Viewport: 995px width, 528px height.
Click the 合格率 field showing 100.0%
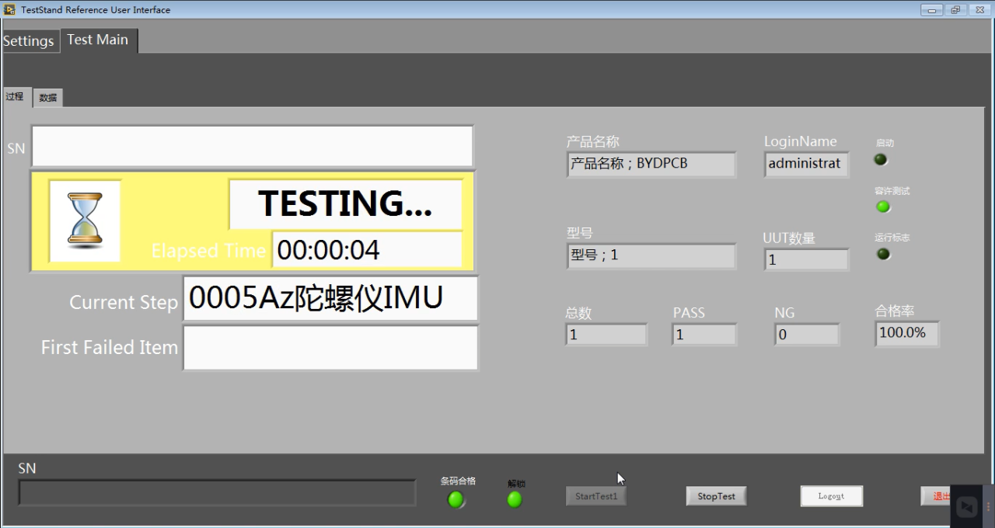906,333
